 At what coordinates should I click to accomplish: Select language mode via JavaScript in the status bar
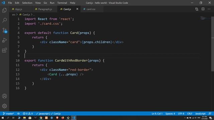click(x=200, y=114)
